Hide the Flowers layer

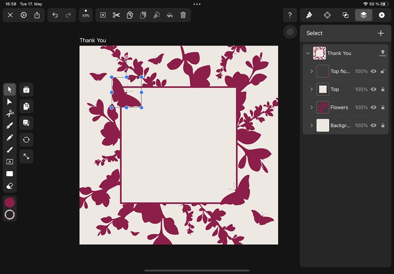(373, 107)
